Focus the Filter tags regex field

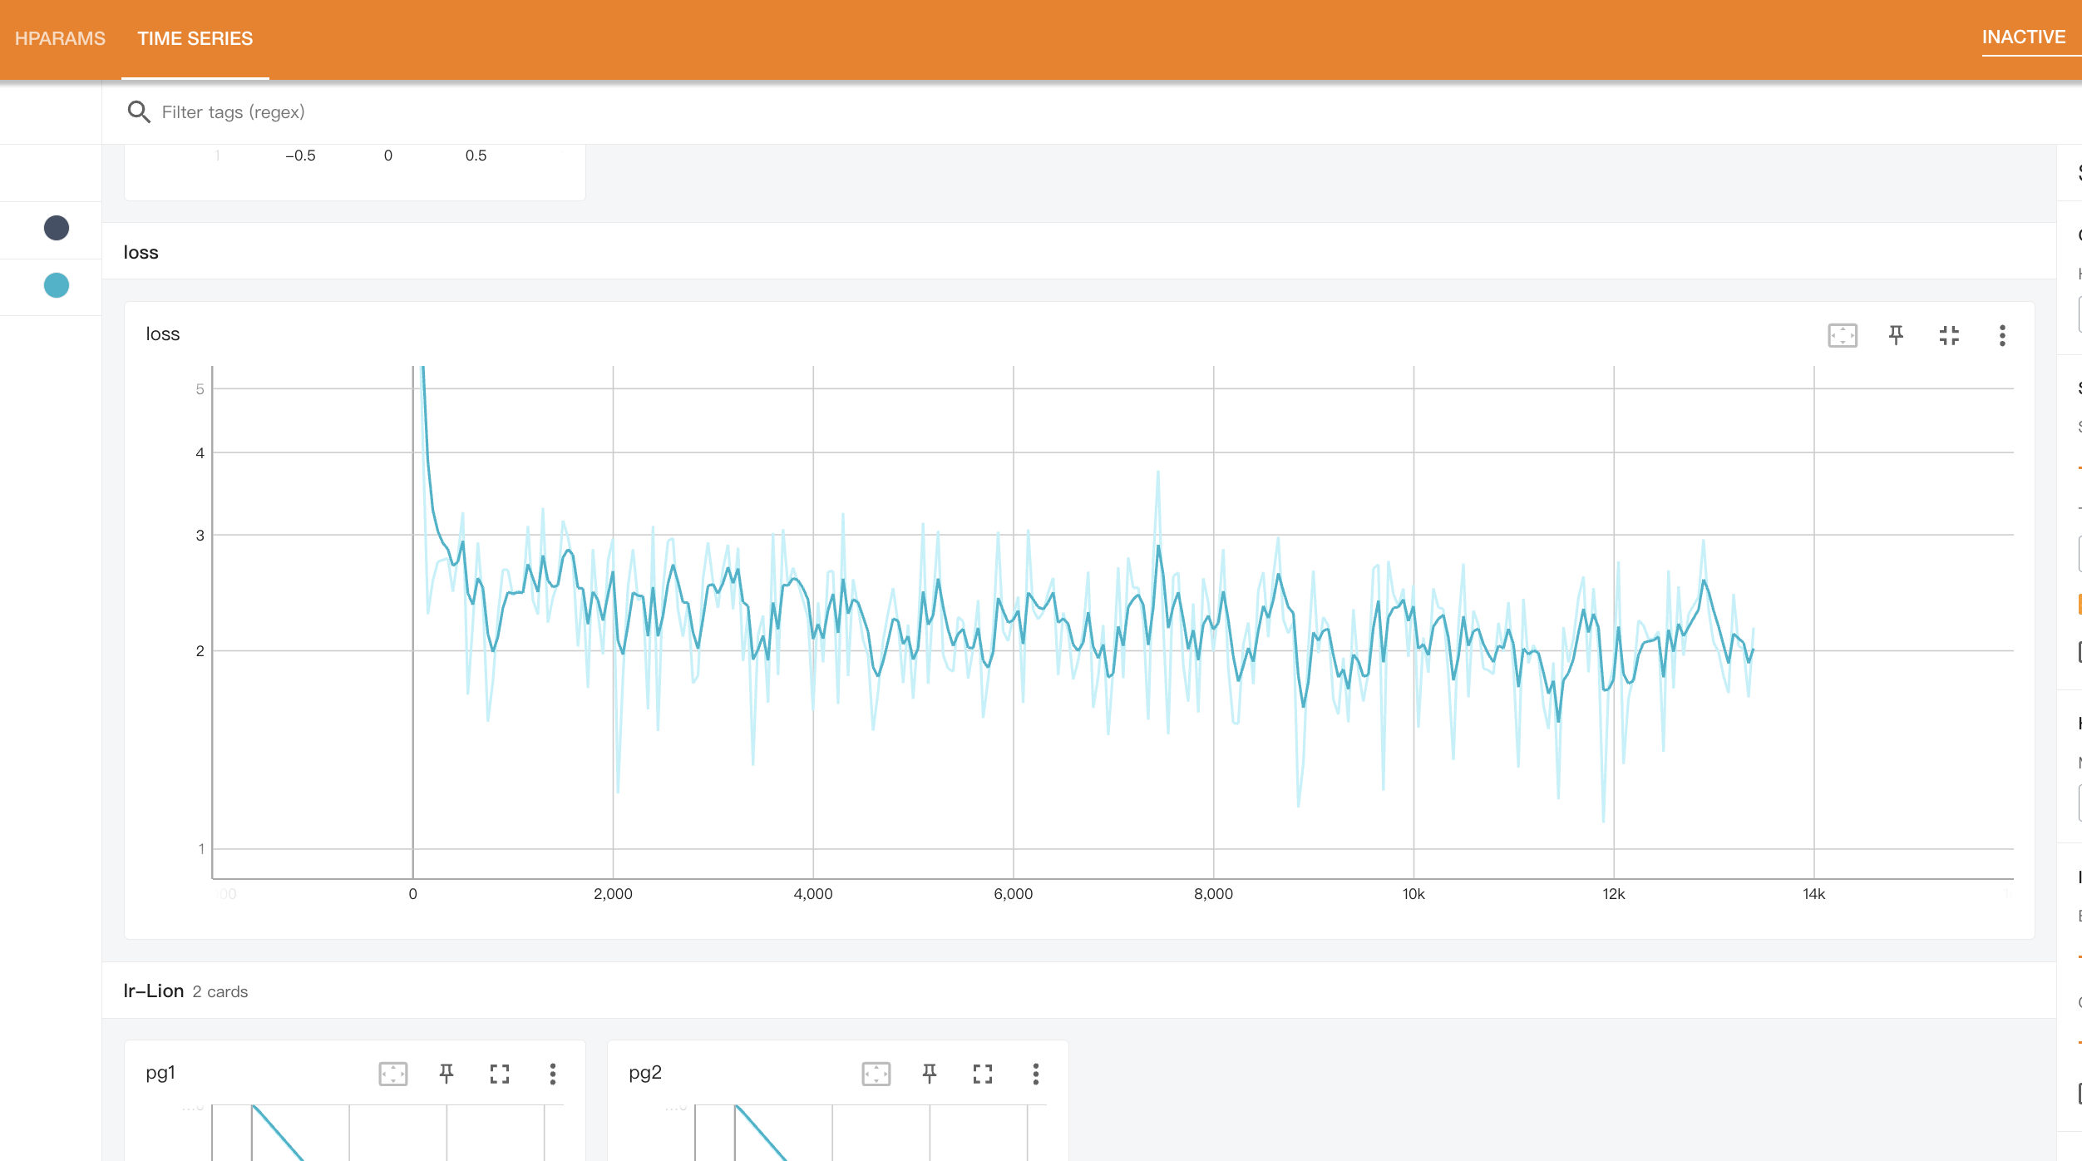pyautogui.click(x=233, y=112)
